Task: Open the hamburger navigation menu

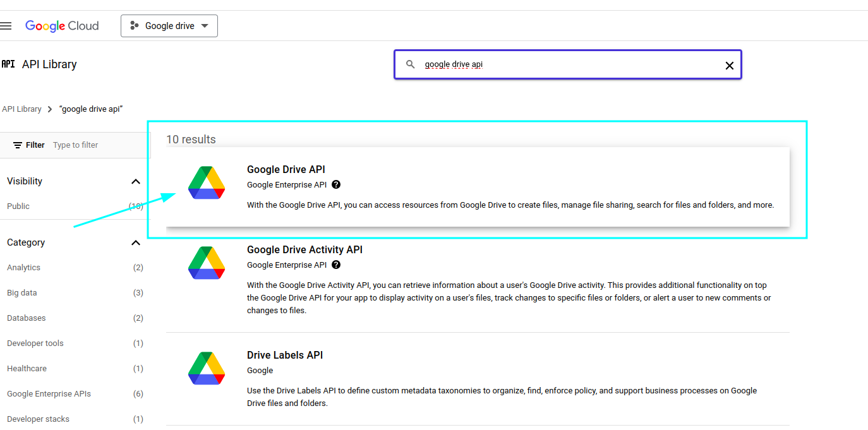Action: click(x=6, y=26)
